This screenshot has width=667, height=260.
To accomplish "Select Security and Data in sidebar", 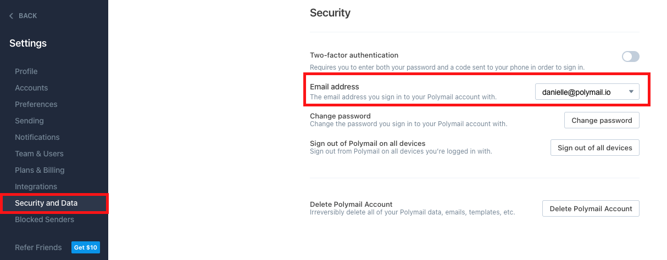I will tap(46, 203).
